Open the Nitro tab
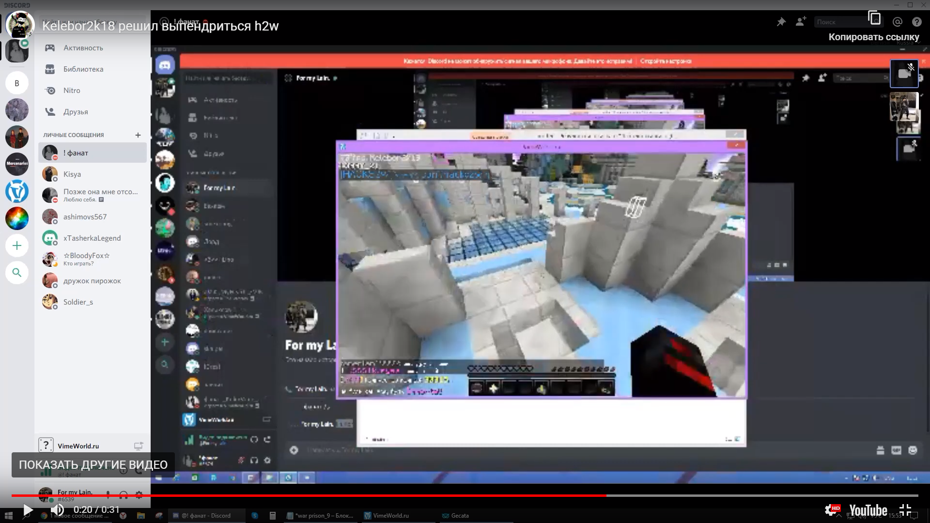Viewport: 930px width, 523px height. (72, 91)
